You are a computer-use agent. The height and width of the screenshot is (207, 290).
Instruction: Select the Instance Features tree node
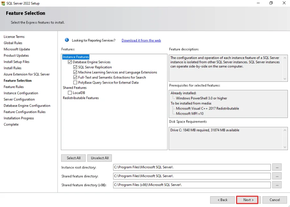click(76, 57)
